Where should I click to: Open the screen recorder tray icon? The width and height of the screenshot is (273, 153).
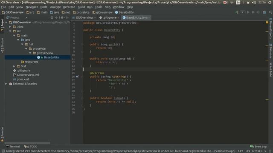coord(225,3)
